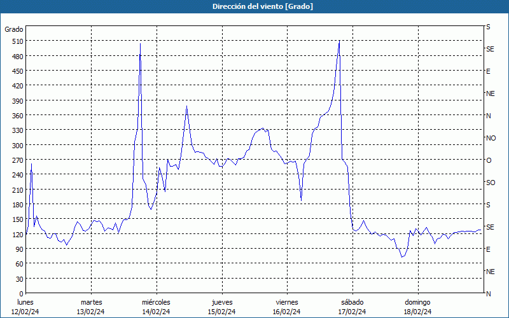Click the 180 value on the y-axis

click(18, 205)
